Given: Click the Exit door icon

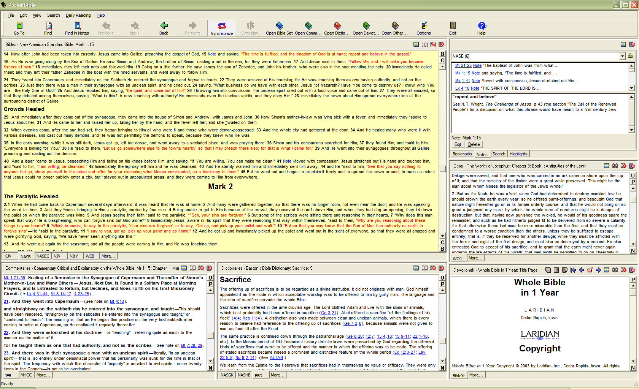Looking at the screenshot, I should 453,28.
